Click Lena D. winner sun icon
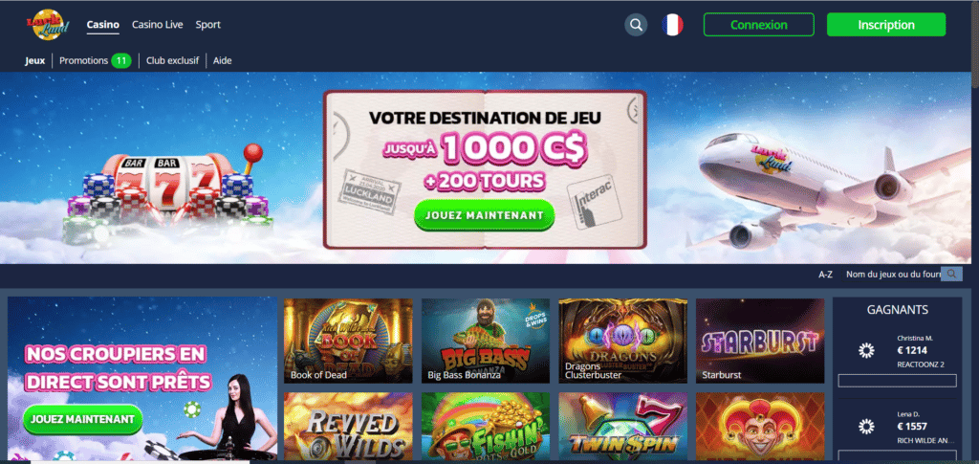979x464 pixels. click(866, 427)
